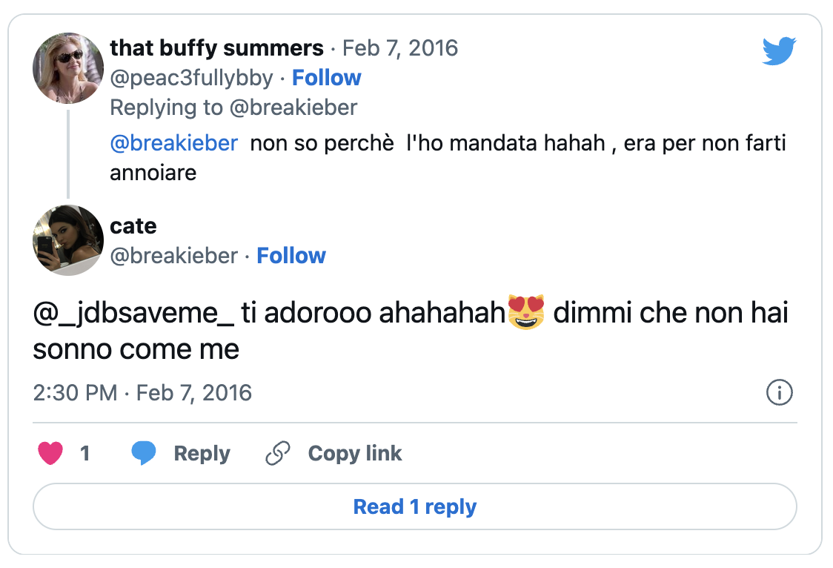Open the @breakieber mention in reply text
This screenshot has height=568, width=833.
[174, 143]
